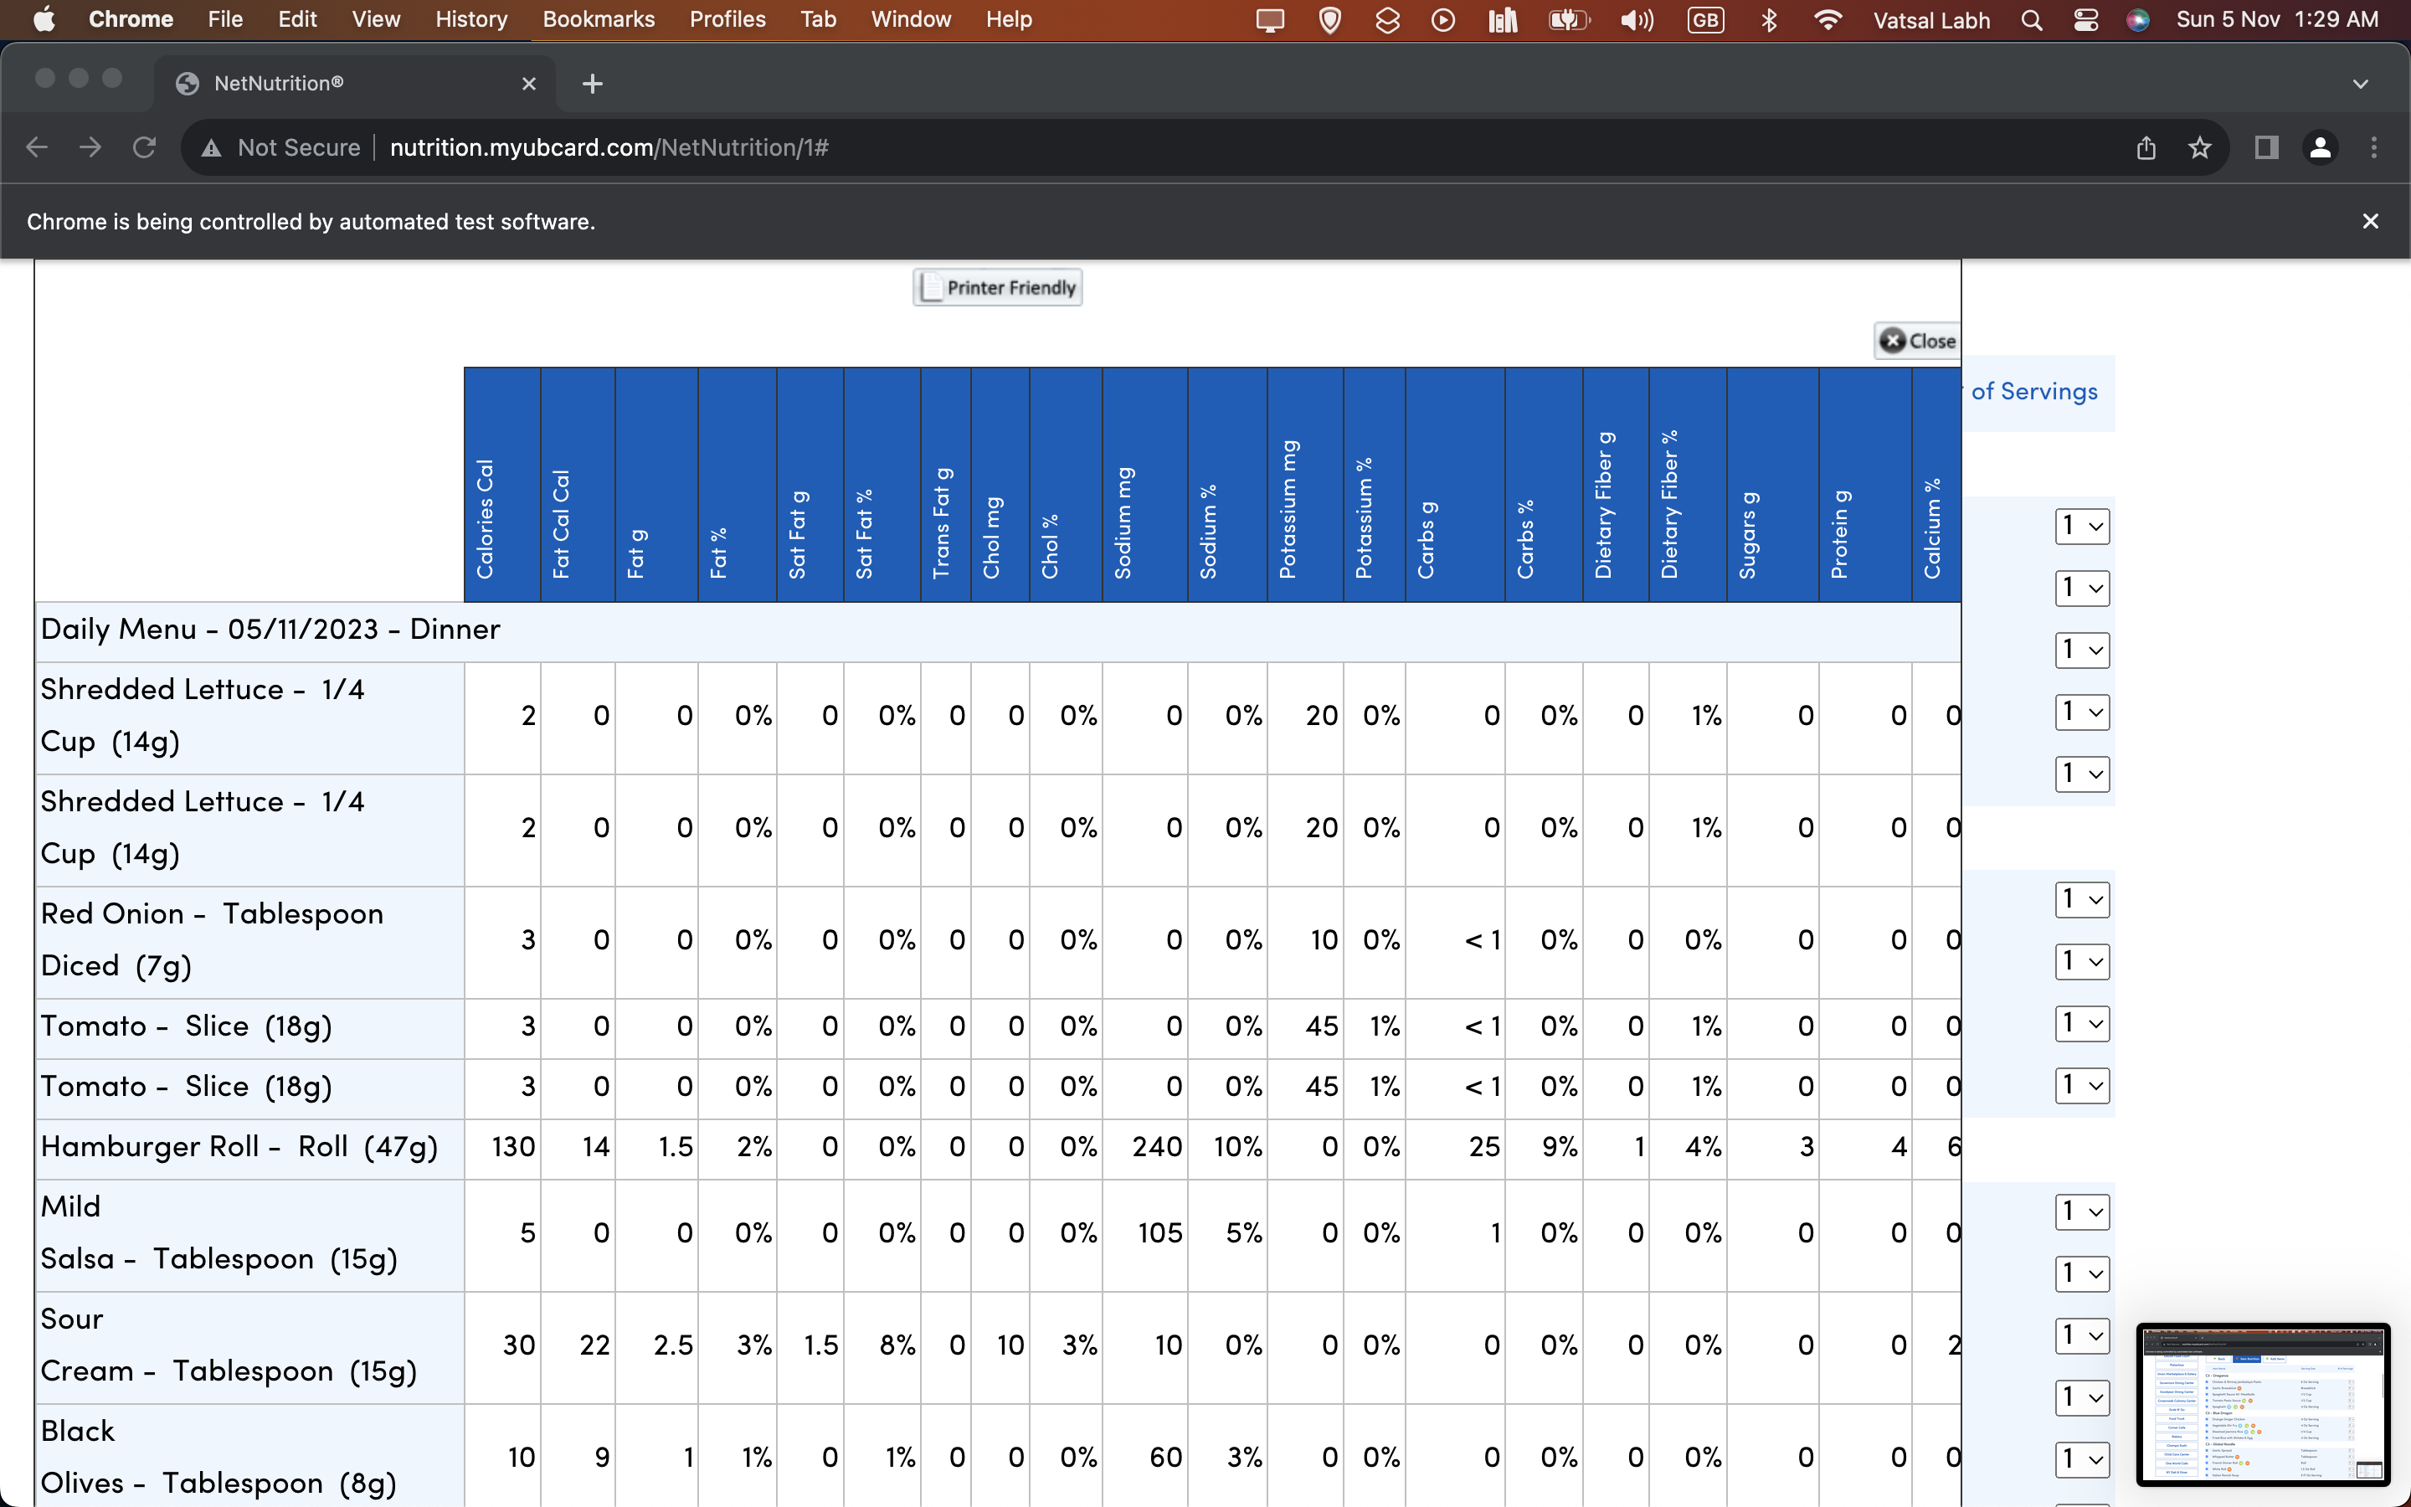Dismiss the automated test software banner

(x=2370, y=221)
